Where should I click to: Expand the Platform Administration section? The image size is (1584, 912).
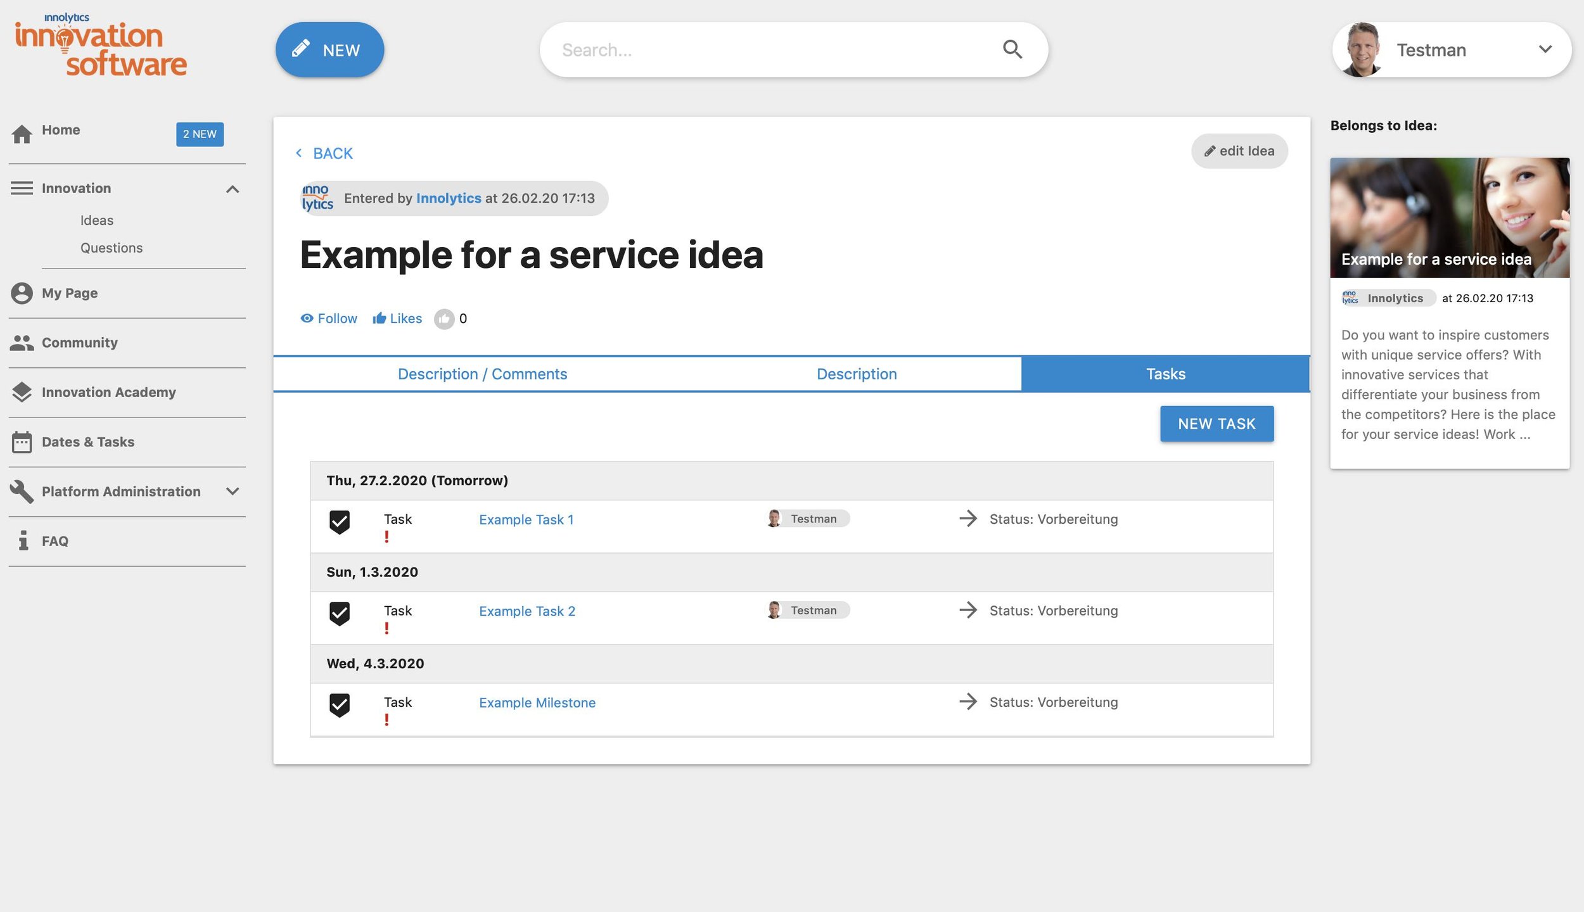pyautogui.click(x=233, y=491)
